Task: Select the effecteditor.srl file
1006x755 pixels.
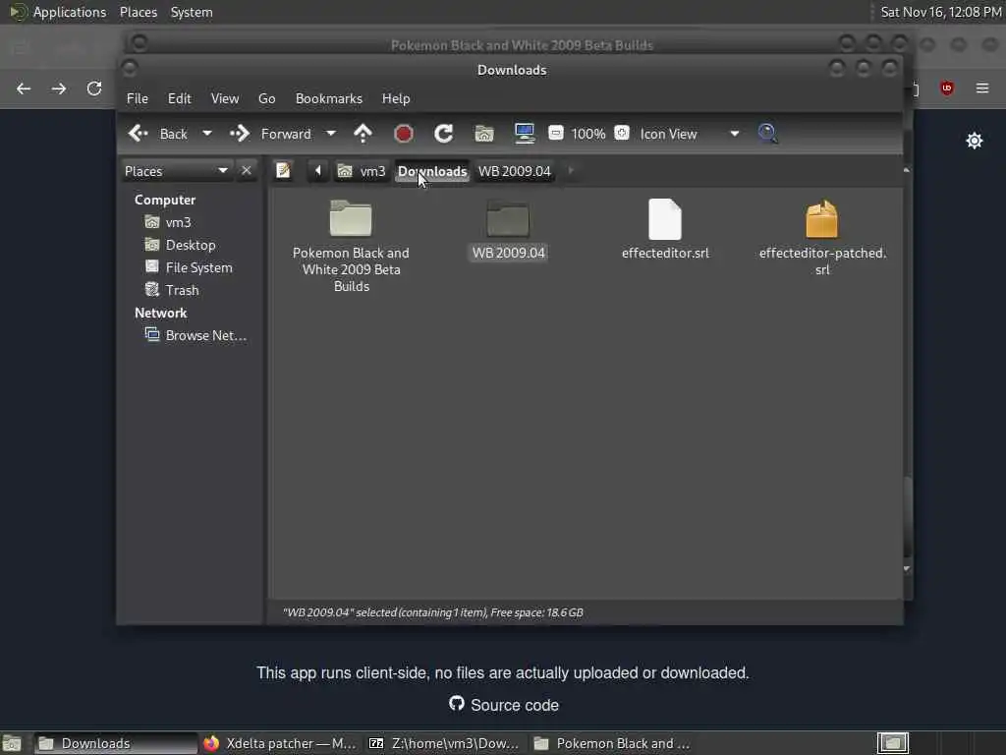Action: tap(665, 229)
